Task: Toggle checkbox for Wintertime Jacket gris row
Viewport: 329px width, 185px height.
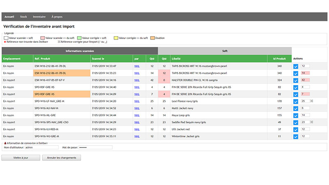Action: (x=296, y=136)
